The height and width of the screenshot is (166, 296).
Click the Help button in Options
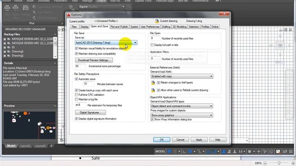point(218,140)
